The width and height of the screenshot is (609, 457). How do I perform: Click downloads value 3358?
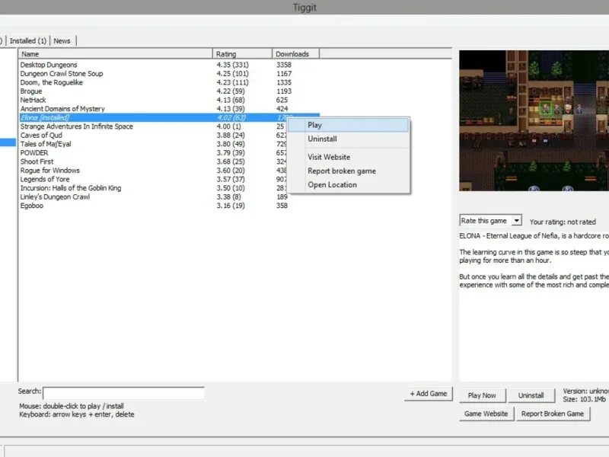pos(284,65)
